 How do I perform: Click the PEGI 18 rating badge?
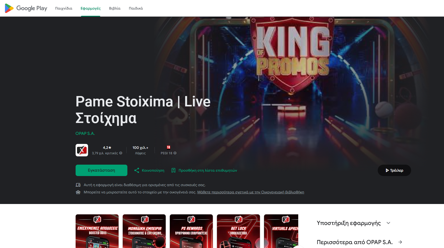(x=169, y=147)
